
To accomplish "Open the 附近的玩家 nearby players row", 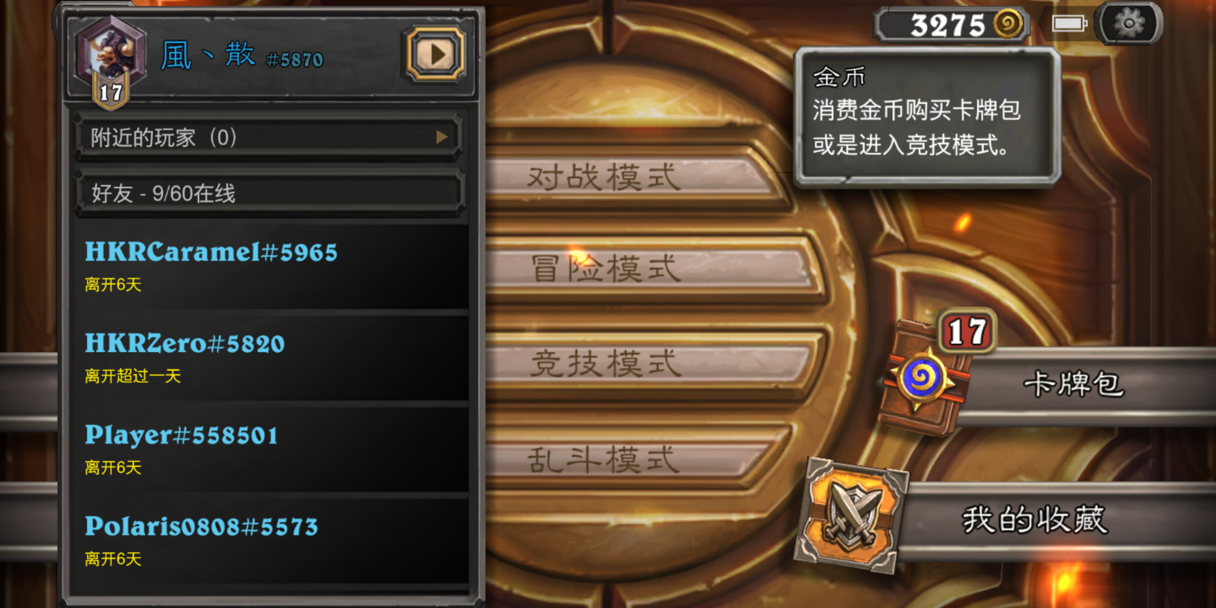I will 269,137.
